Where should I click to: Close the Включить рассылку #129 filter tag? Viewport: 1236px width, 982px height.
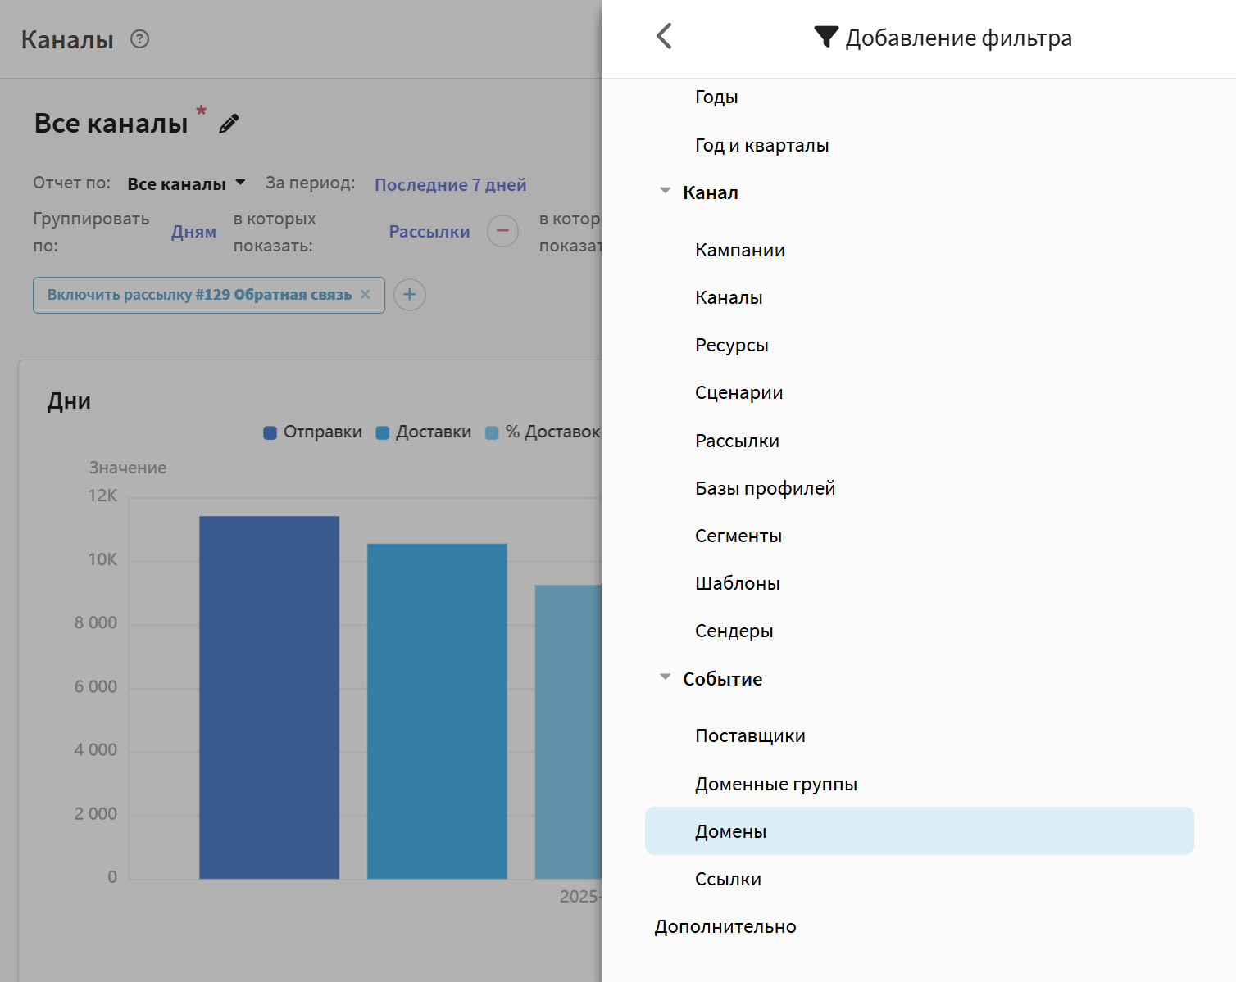[x=366, y=295]
